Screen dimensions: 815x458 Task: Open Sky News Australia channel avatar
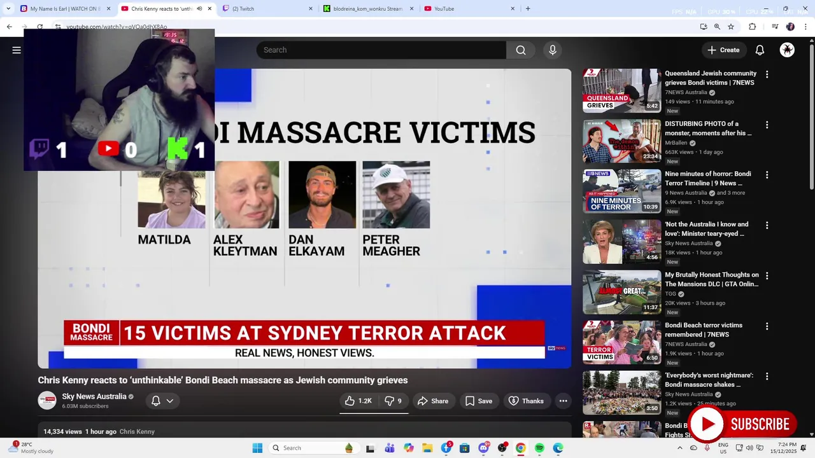point(47,401)
